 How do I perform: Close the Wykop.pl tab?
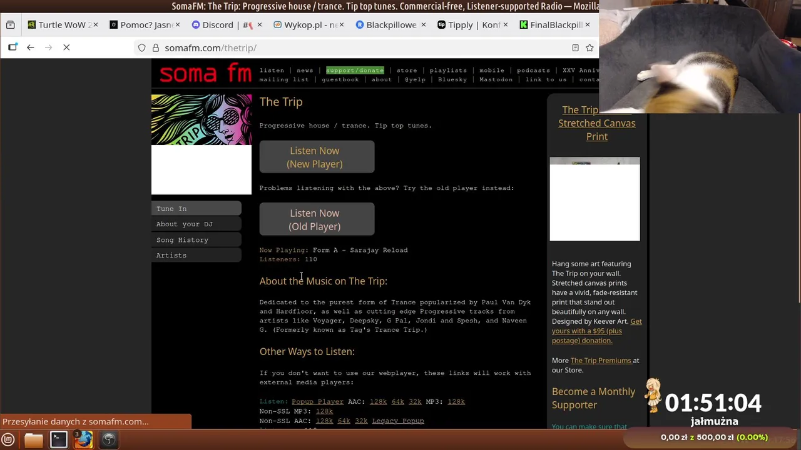342,25
